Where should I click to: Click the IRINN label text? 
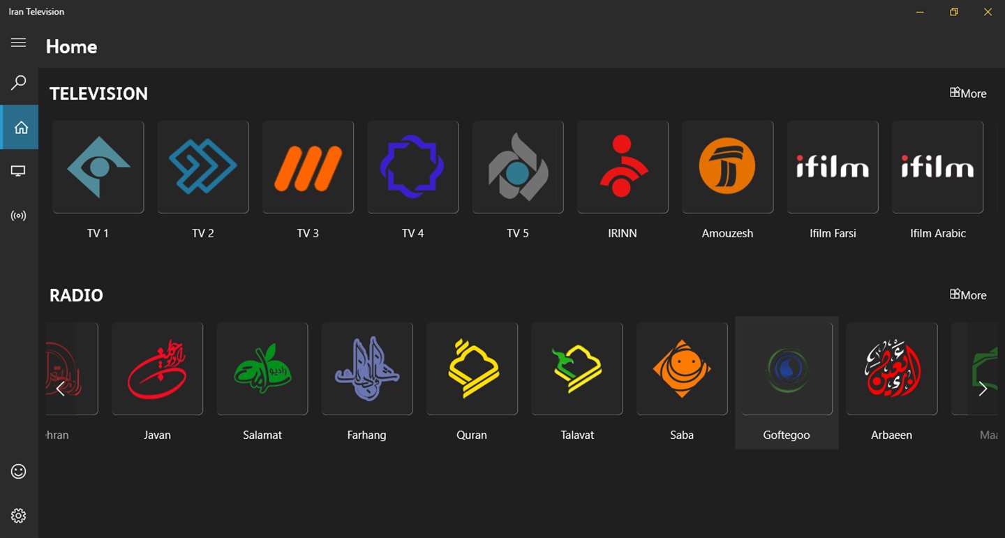click(623, 233)
